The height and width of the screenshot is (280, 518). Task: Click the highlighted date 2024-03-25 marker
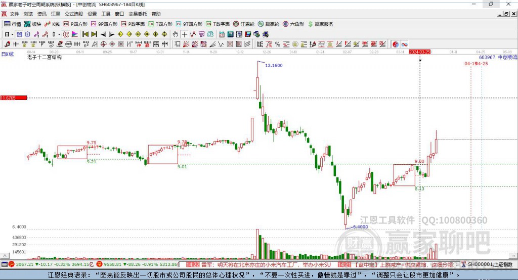tap(419, 52)
